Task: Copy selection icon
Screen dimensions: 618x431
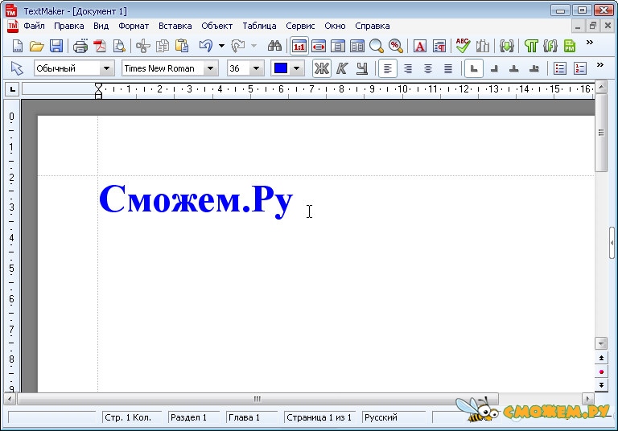Action: coord(163,46)
